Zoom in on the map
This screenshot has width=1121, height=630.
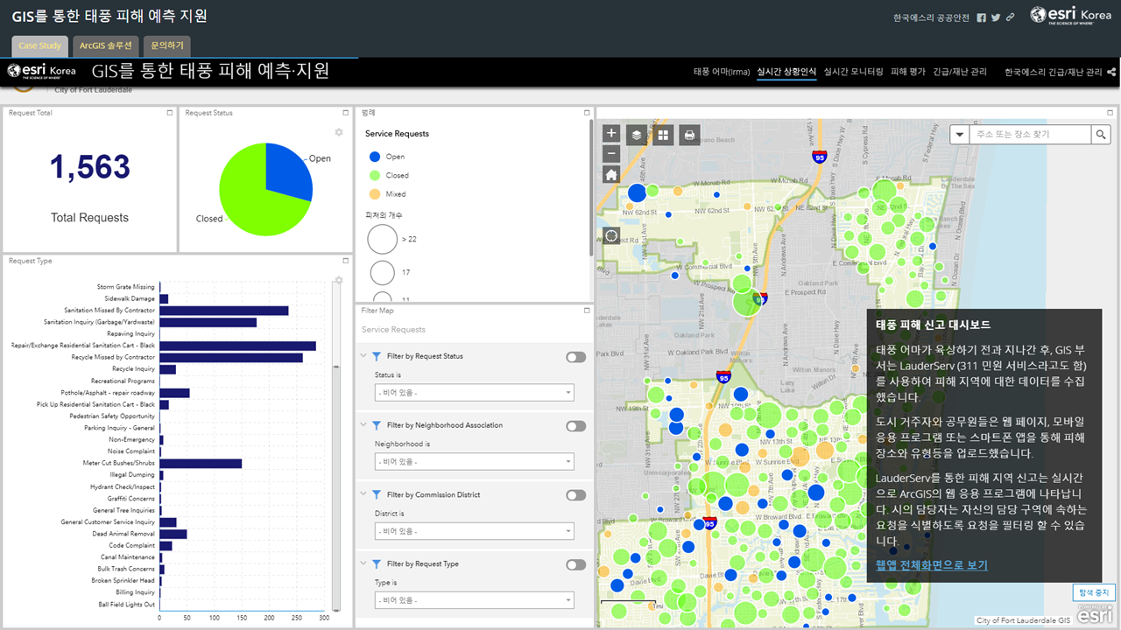[611, 134]
